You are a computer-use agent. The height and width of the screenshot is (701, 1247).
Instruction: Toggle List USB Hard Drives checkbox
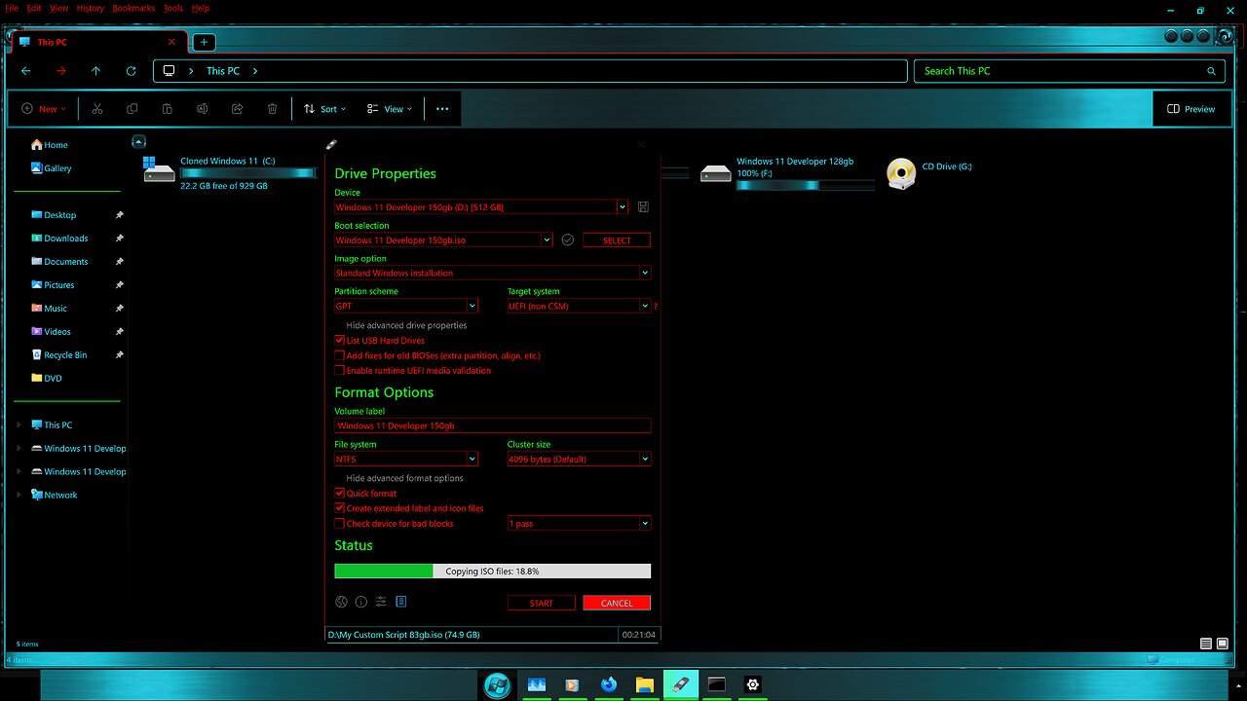[340, 341]
